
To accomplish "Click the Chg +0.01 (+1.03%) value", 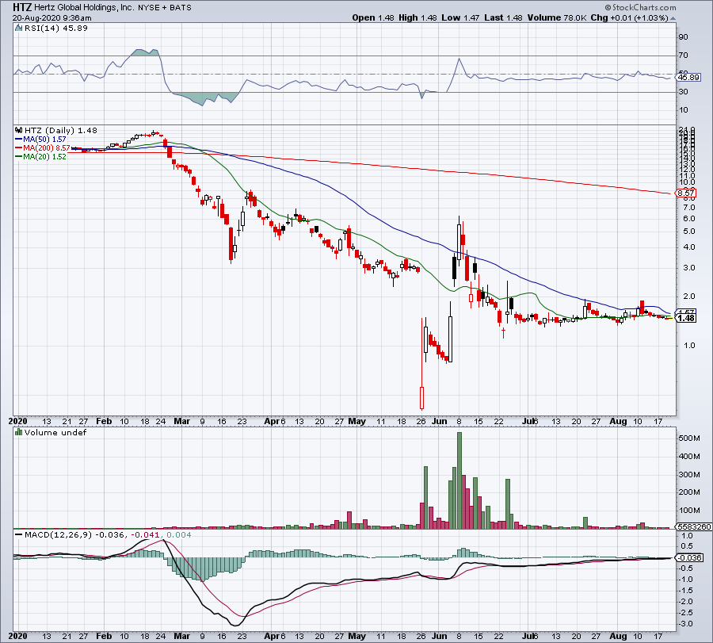I will (629, 17).
